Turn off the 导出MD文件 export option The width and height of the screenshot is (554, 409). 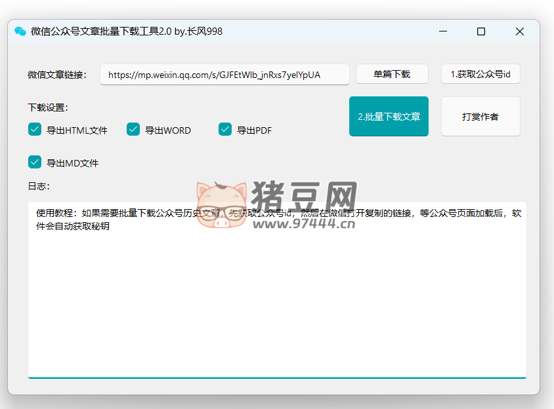click(x=35, y=162)
